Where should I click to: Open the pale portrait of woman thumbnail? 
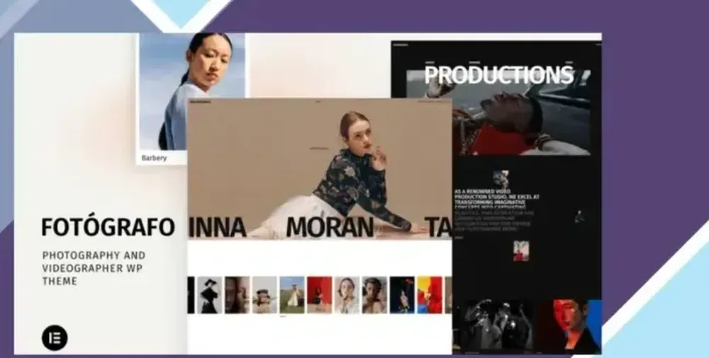tap(347, 295)
